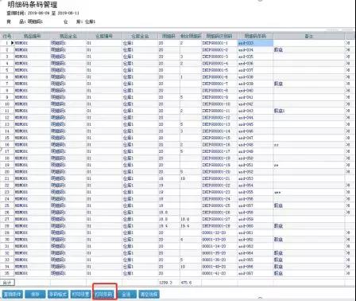This screenshot has height=301, width=356.
Task: Click the 全选 button
Action: pos(127,294)
